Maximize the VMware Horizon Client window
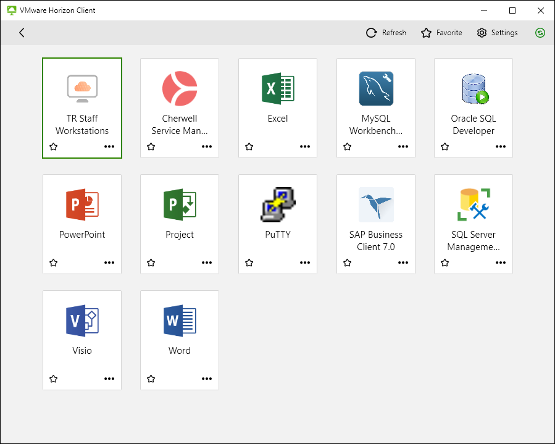The width and height of the screenshot is (555, 444). [x=512, y=10]
